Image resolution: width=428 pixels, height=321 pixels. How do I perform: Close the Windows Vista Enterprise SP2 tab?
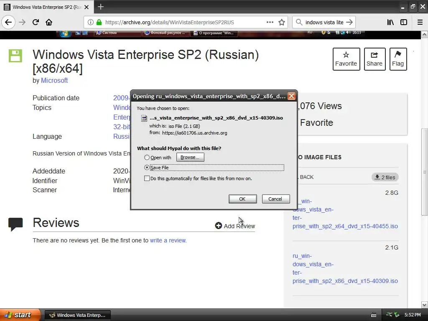coord(87,7)
